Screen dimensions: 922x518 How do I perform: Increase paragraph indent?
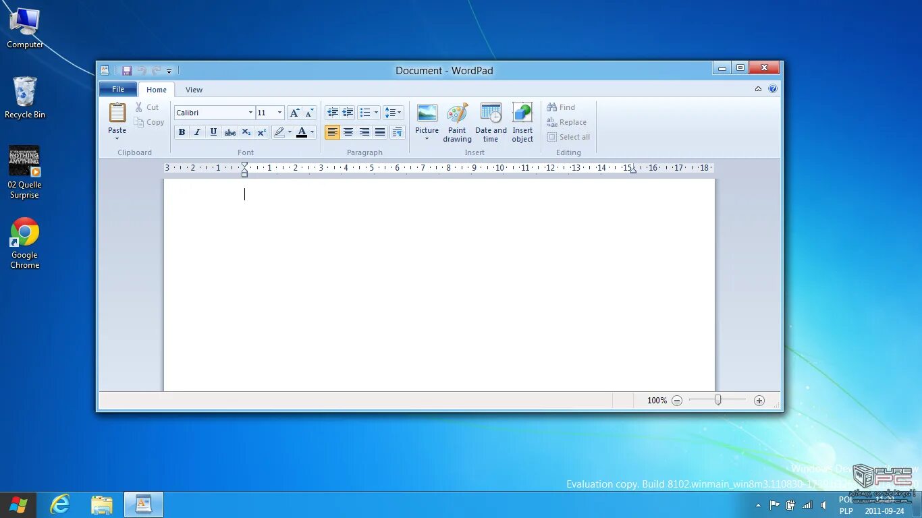(x=348, y=113)
